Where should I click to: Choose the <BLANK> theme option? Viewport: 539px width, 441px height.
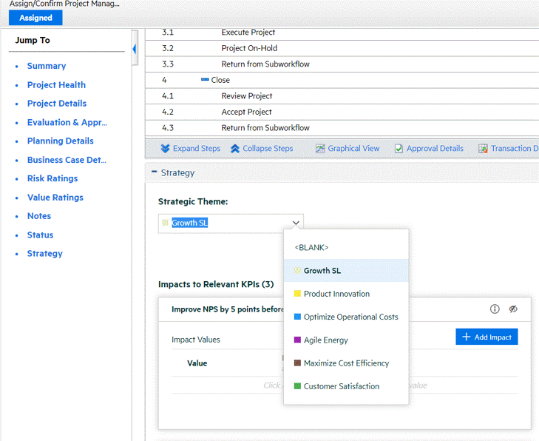click(x=311, y=248)
